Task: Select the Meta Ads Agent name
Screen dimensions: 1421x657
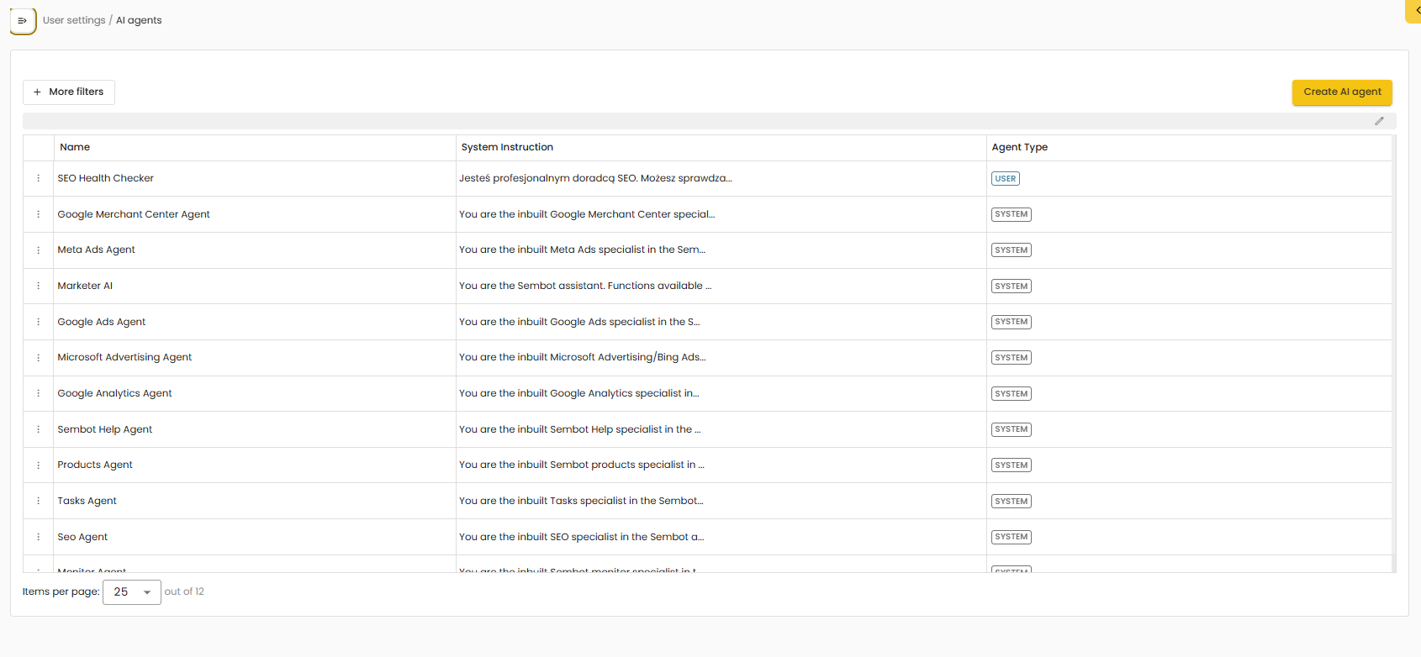Action: tap(96, 250)
